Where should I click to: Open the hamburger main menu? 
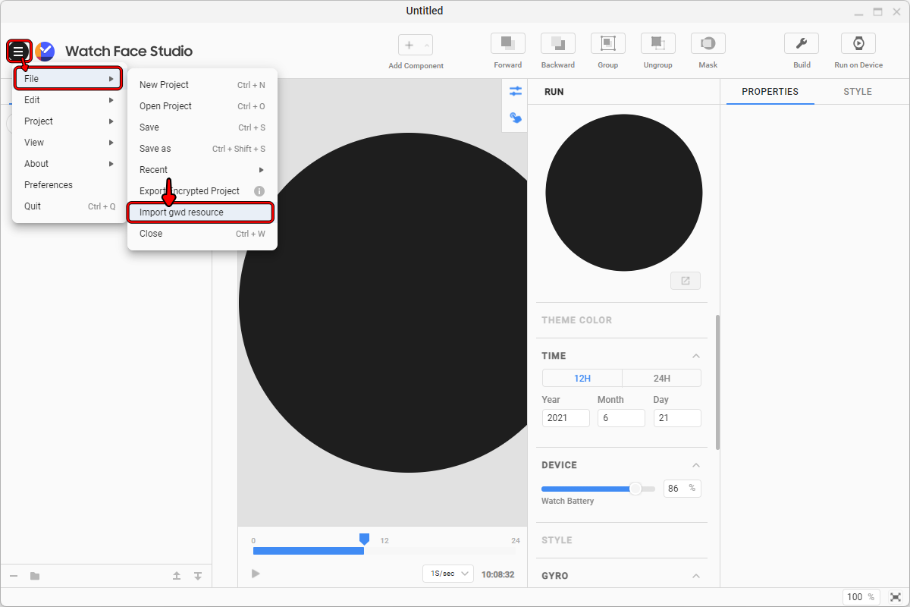point(18,52)
